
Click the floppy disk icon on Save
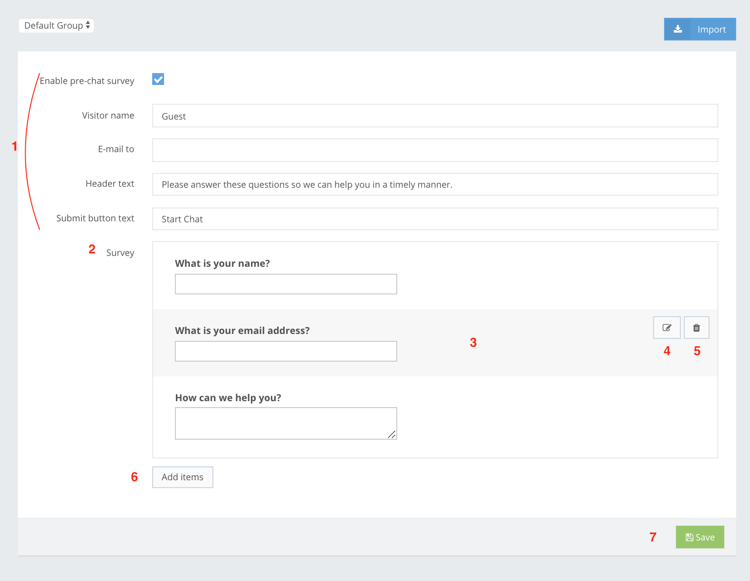689,538
